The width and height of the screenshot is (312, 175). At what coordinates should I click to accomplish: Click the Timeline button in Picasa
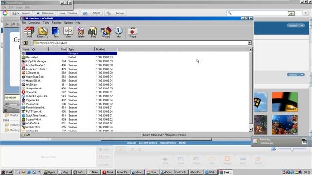click(68, 13)
